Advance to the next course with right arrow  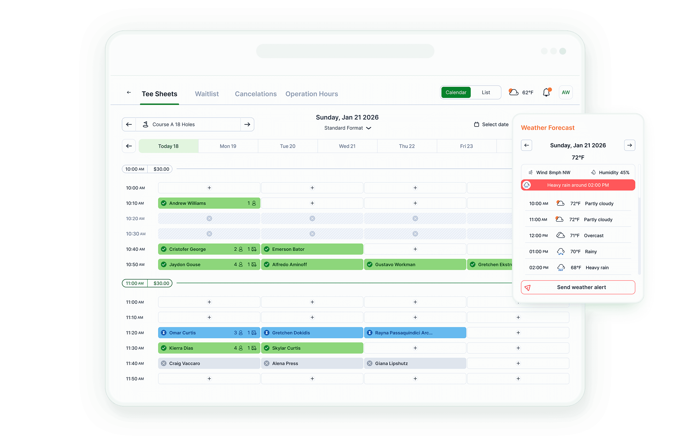pyautogui.click(x=247, y=124)
